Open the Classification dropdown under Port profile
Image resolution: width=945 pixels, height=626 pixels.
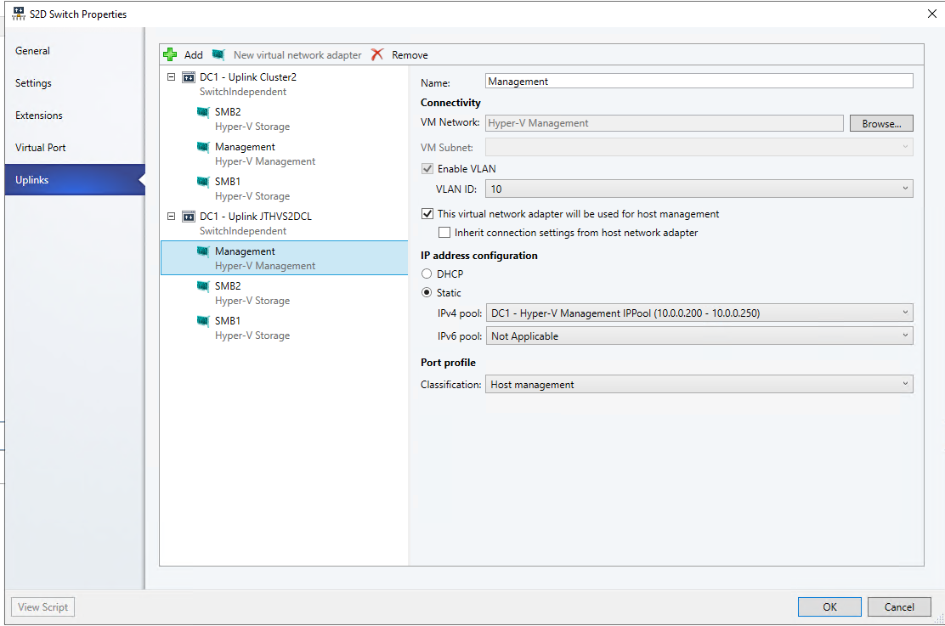coord(903,384)
